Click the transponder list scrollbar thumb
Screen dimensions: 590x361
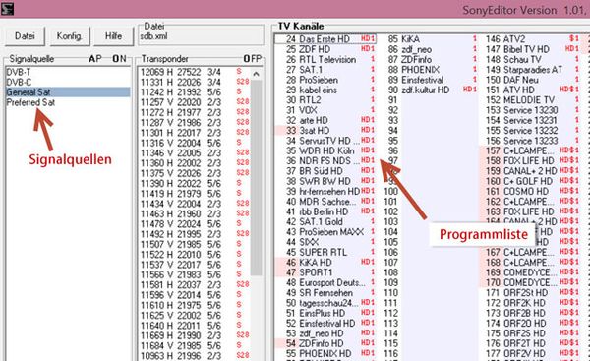click(257, 177)
